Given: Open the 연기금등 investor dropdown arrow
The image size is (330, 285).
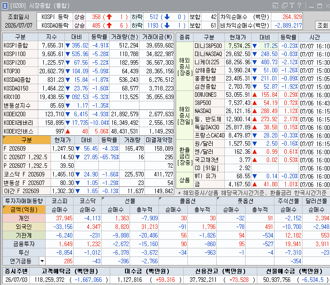Looking at the screenshot, I should coord(42,261).
